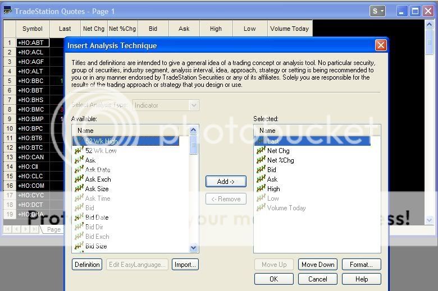Screen dimensions: 438x291
Task: Click the Bid Date indicator icon
Action: pos(79,217)
